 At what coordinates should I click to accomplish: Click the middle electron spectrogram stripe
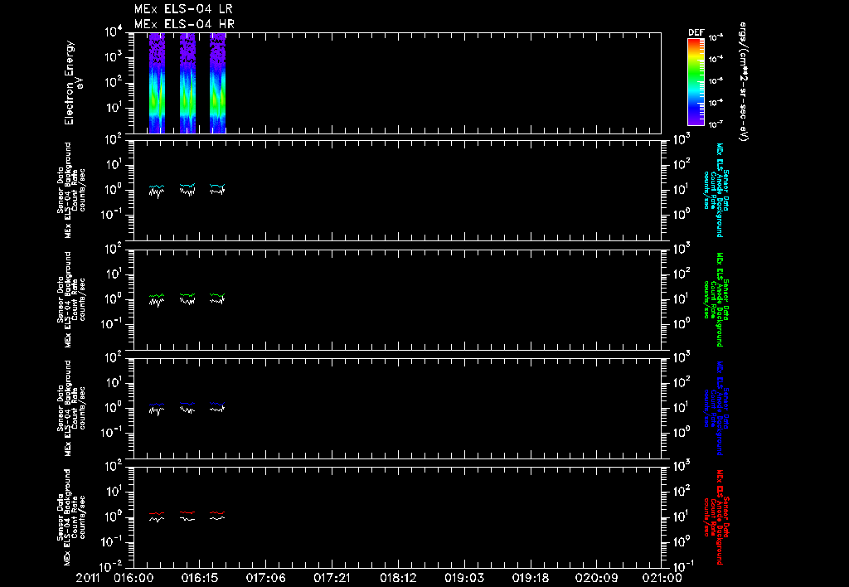pos(187,83)
